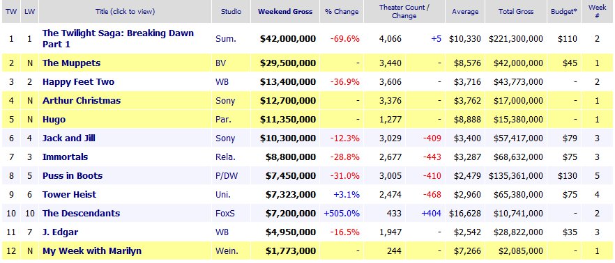This screenshot has width=615, height=263.
Task: Sort by Total Gross column header
Action: pyautogui.click(x=516, y=12)
